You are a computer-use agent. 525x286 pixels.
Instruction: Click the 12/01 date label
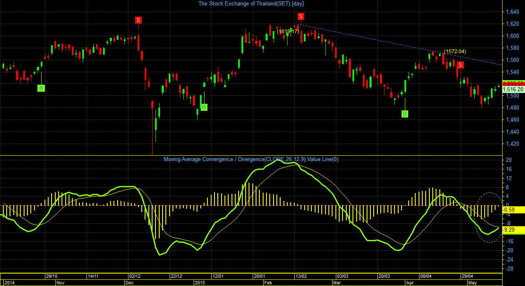coord(218,276)
